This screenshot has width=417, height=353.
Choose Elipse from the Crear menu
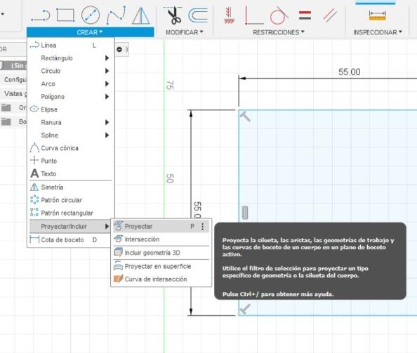(71, 109)
